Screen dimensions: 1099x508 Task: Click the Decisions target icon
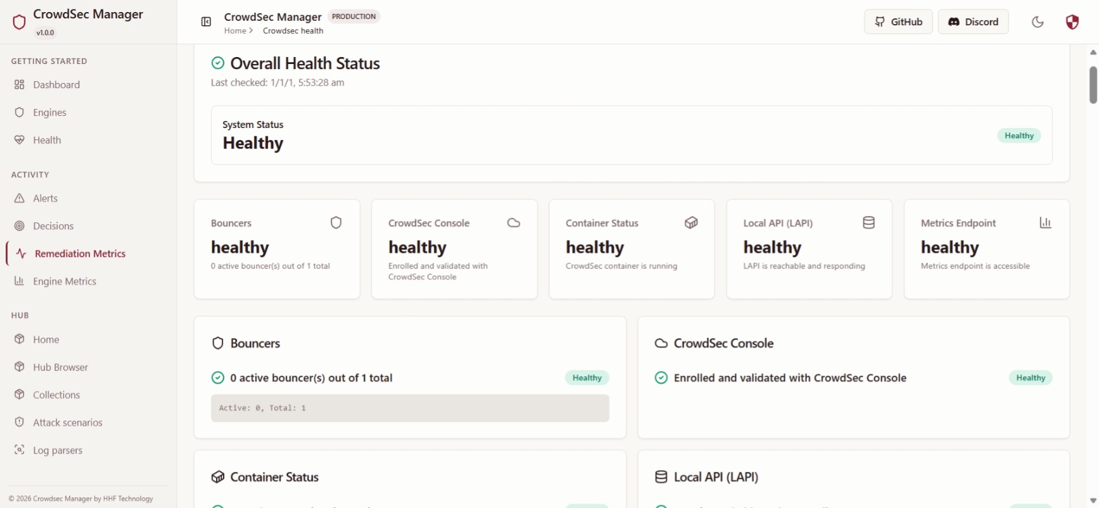(20, 226)
